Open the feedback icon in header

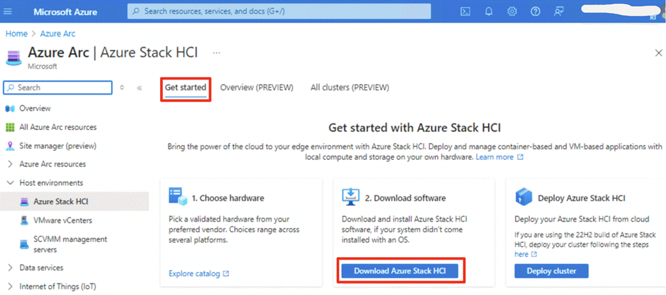point(558,11)
